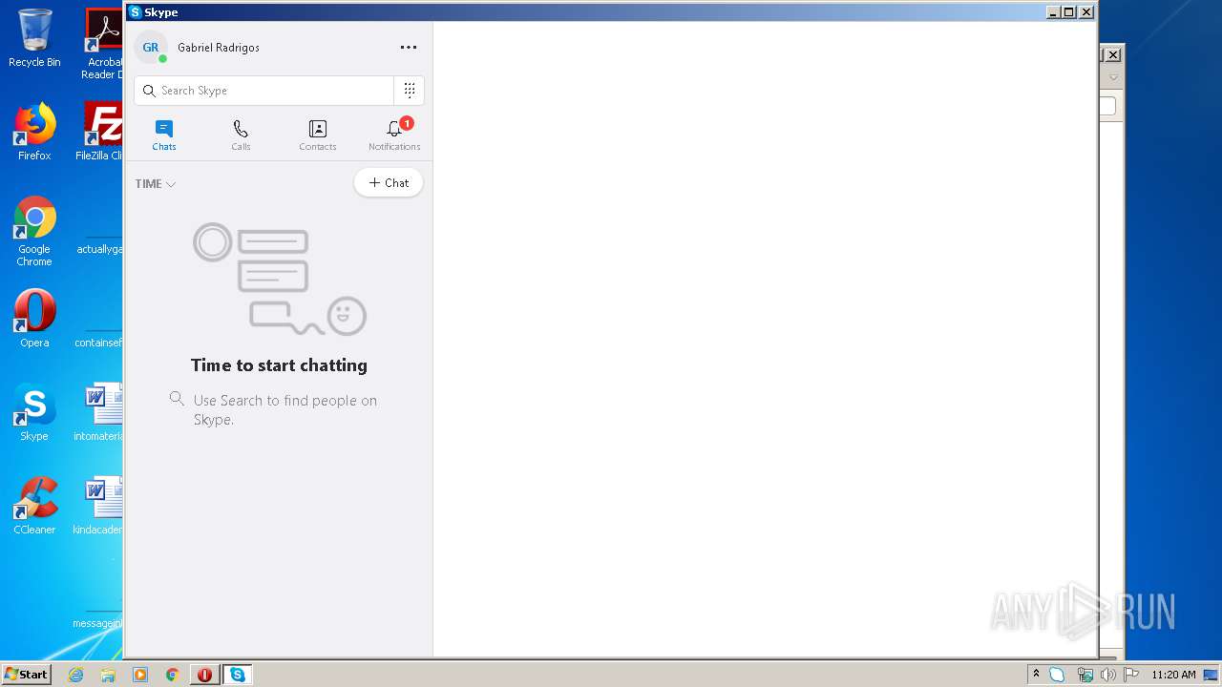This screenshot has width=1222, height=687.
Task: Open Windows Explorer folder in taskbar
Action: click(x=108, y=675)
